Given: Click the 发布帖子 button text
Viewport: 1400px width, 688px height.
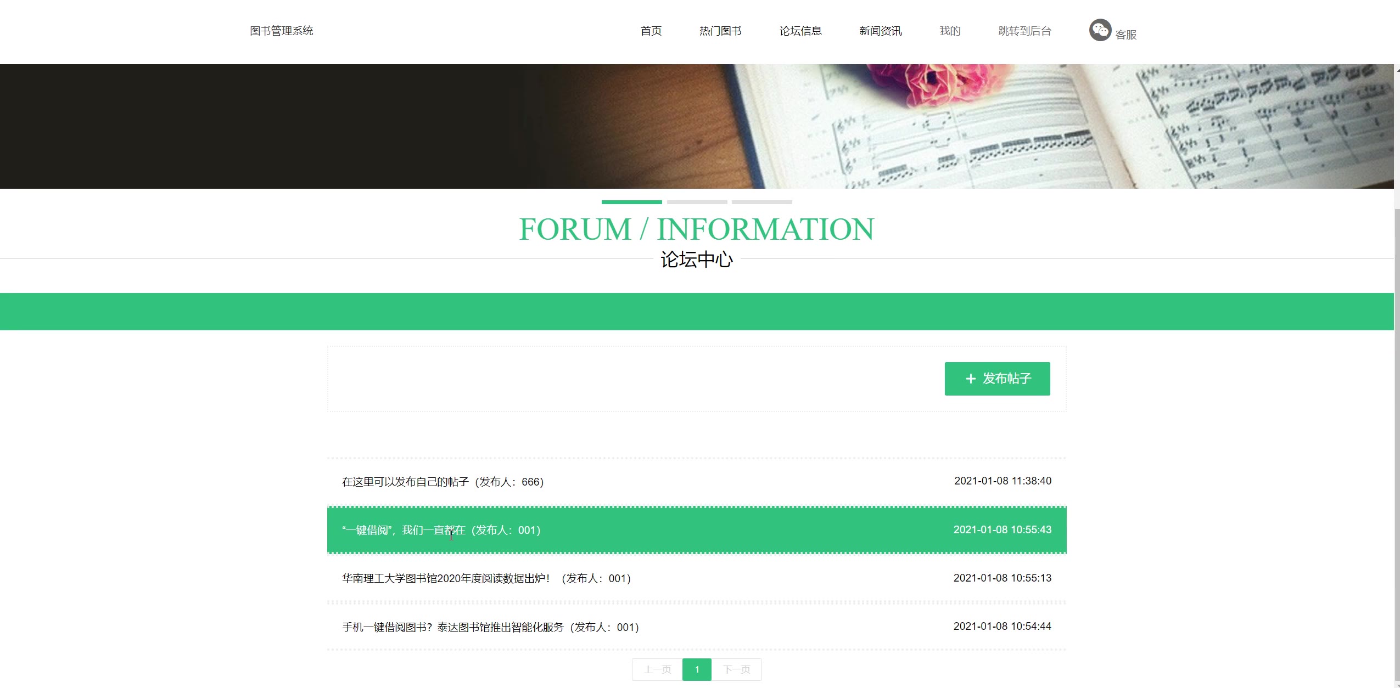Looking at the screenshot, I should pyautogui.click(x=1007, y=379).
